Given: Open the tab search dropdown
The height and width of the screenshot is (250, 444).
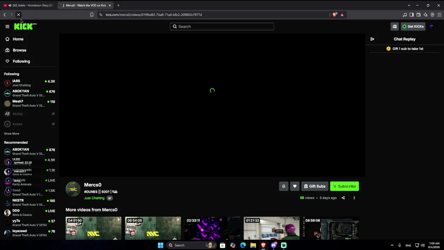Looking at the screenshot, I should tap(409, 6).
